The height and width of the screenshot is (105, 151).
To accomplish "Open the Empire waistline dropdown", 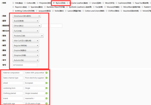I will pos(26,50).
